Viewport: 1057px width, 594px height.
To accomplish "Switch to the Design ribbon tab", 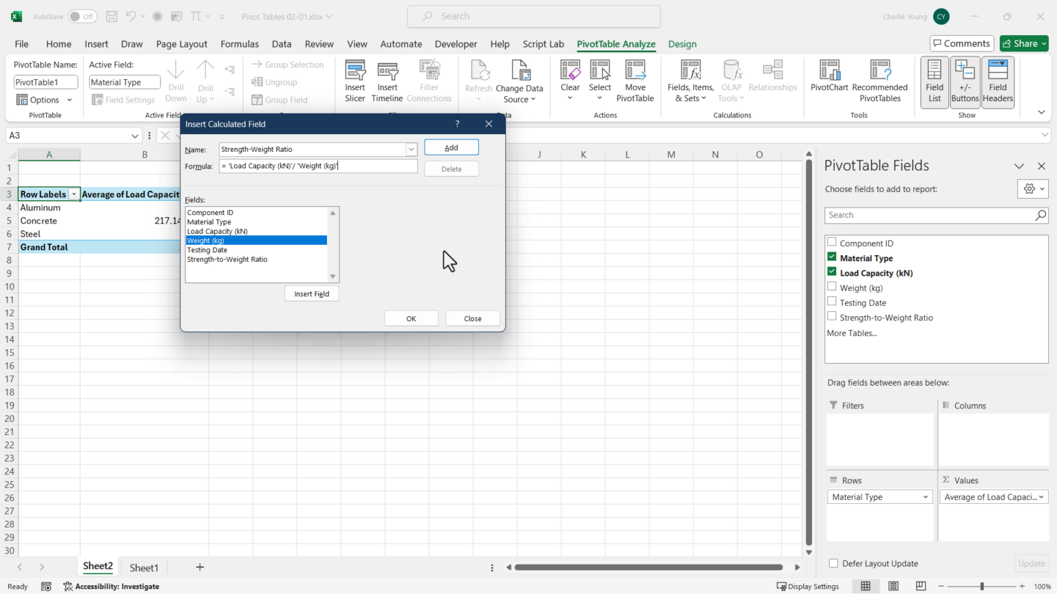I will 682,43.
